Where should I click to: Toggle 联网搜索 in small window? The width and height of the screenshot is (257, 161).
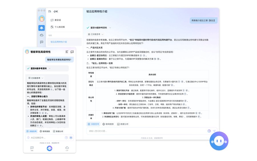[x=45, y=131]
